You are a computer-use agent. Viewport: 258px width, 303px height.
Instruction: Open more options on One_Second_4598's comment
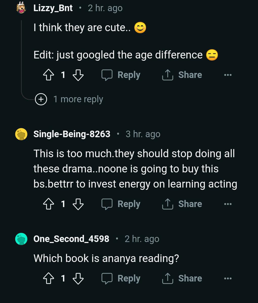pos(228,278)
